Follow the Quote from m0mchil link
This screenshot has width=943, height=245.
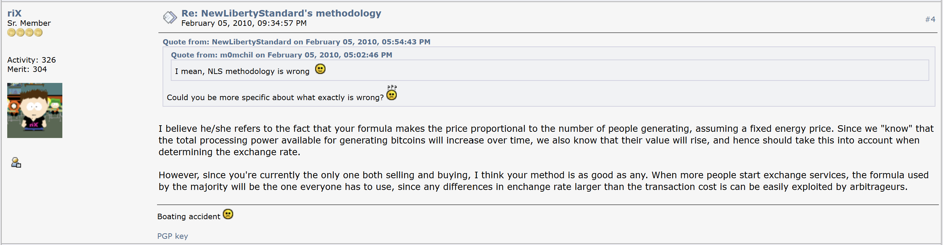pos(281,55)
